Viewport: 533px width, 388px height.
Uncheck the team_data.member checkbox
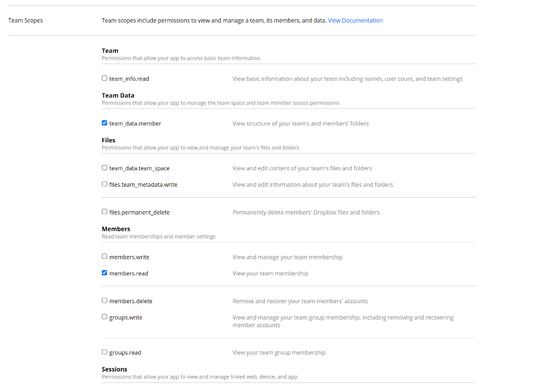click(105, 123)
